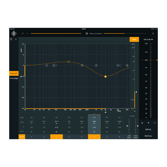
Task: Click the loudspeaker icon in the sidebar
Action: click(11, 39)
